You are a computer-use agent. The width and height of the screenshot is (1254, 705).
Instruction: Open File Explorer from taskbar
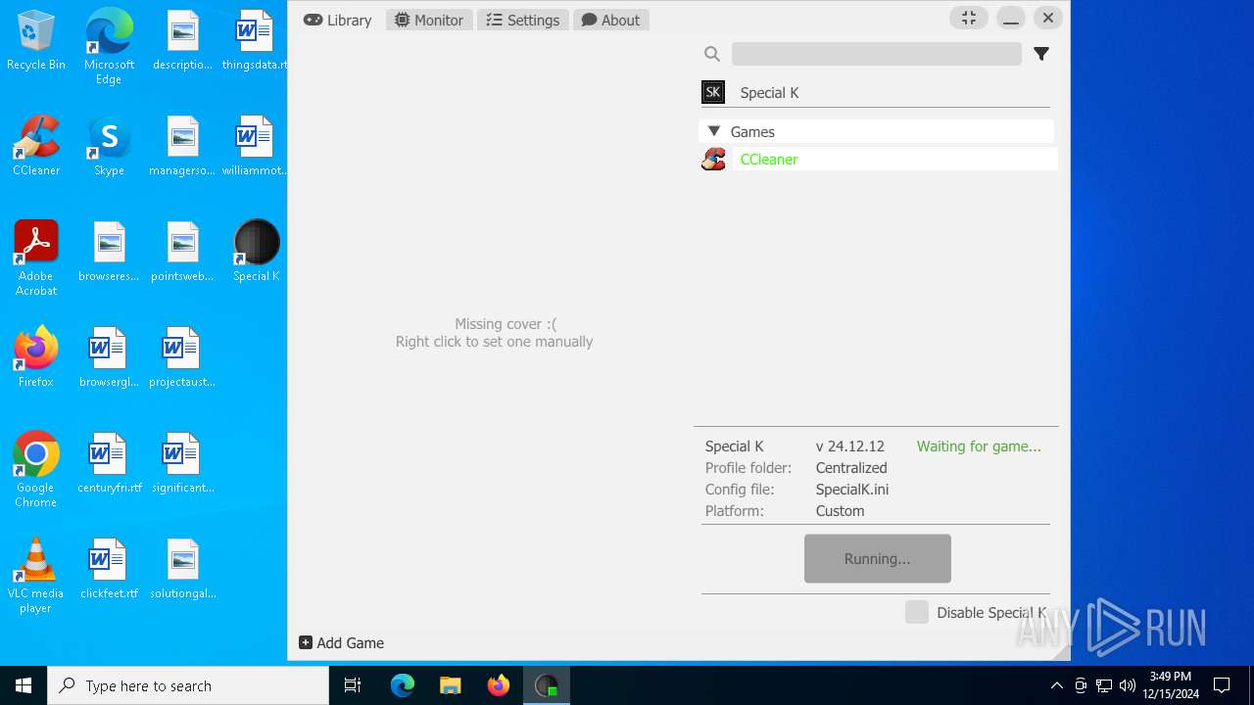point(451,685)
